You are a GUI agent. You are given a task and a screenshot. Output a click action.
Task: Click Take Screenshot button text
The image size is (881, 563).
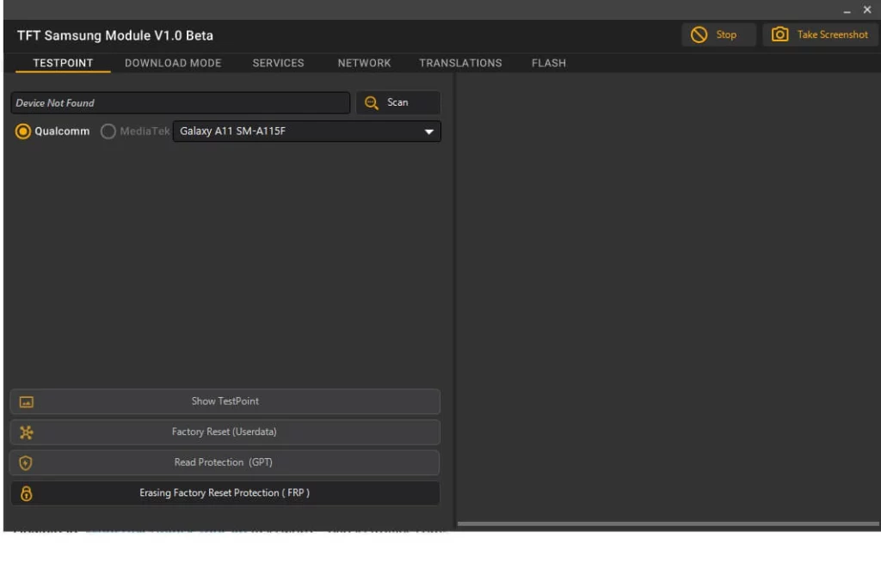(x=832, y=34)
